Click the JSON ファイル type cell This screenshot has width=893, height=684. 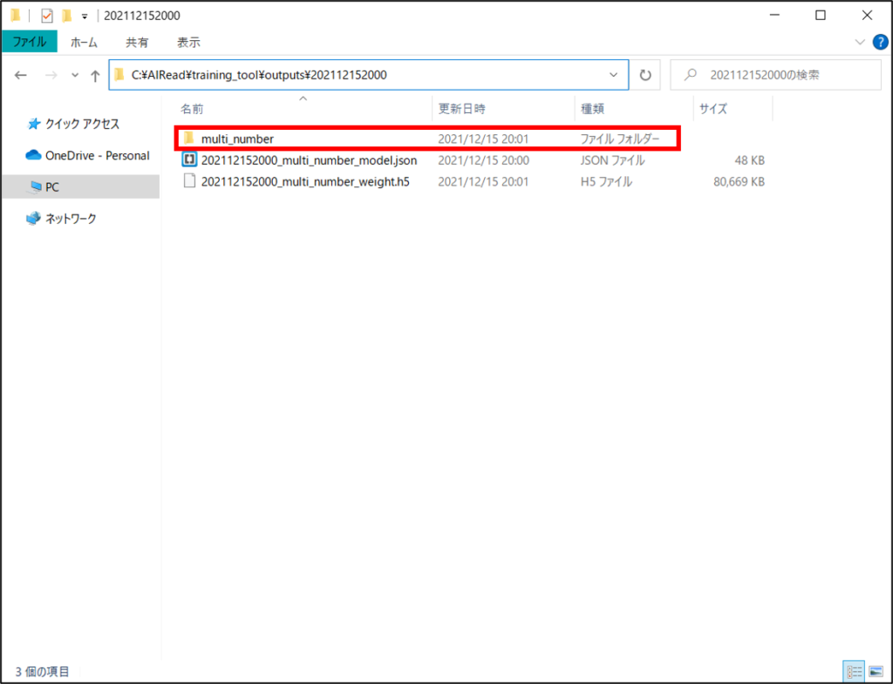pos(613,160)
